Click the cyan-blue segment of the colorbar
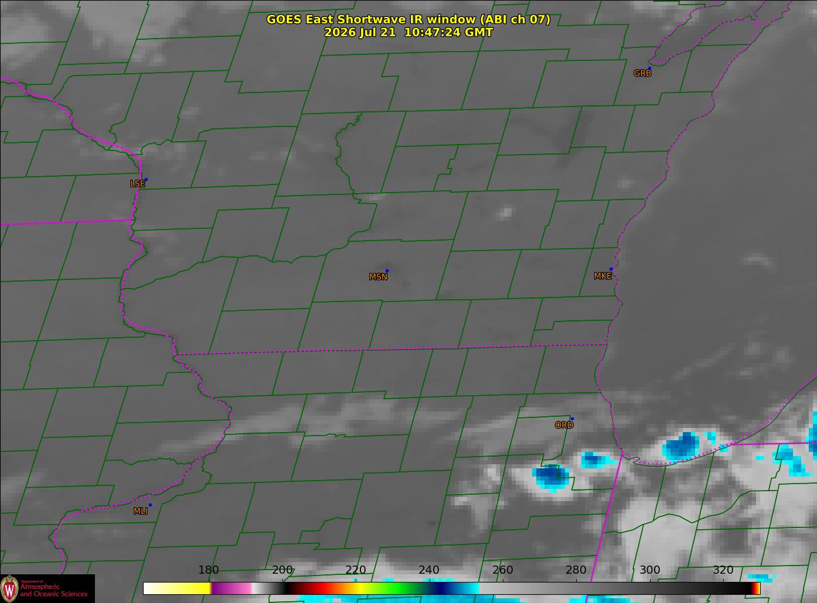Screen dimensions: 817x603 pyautogui.click(x=465, y=588)
